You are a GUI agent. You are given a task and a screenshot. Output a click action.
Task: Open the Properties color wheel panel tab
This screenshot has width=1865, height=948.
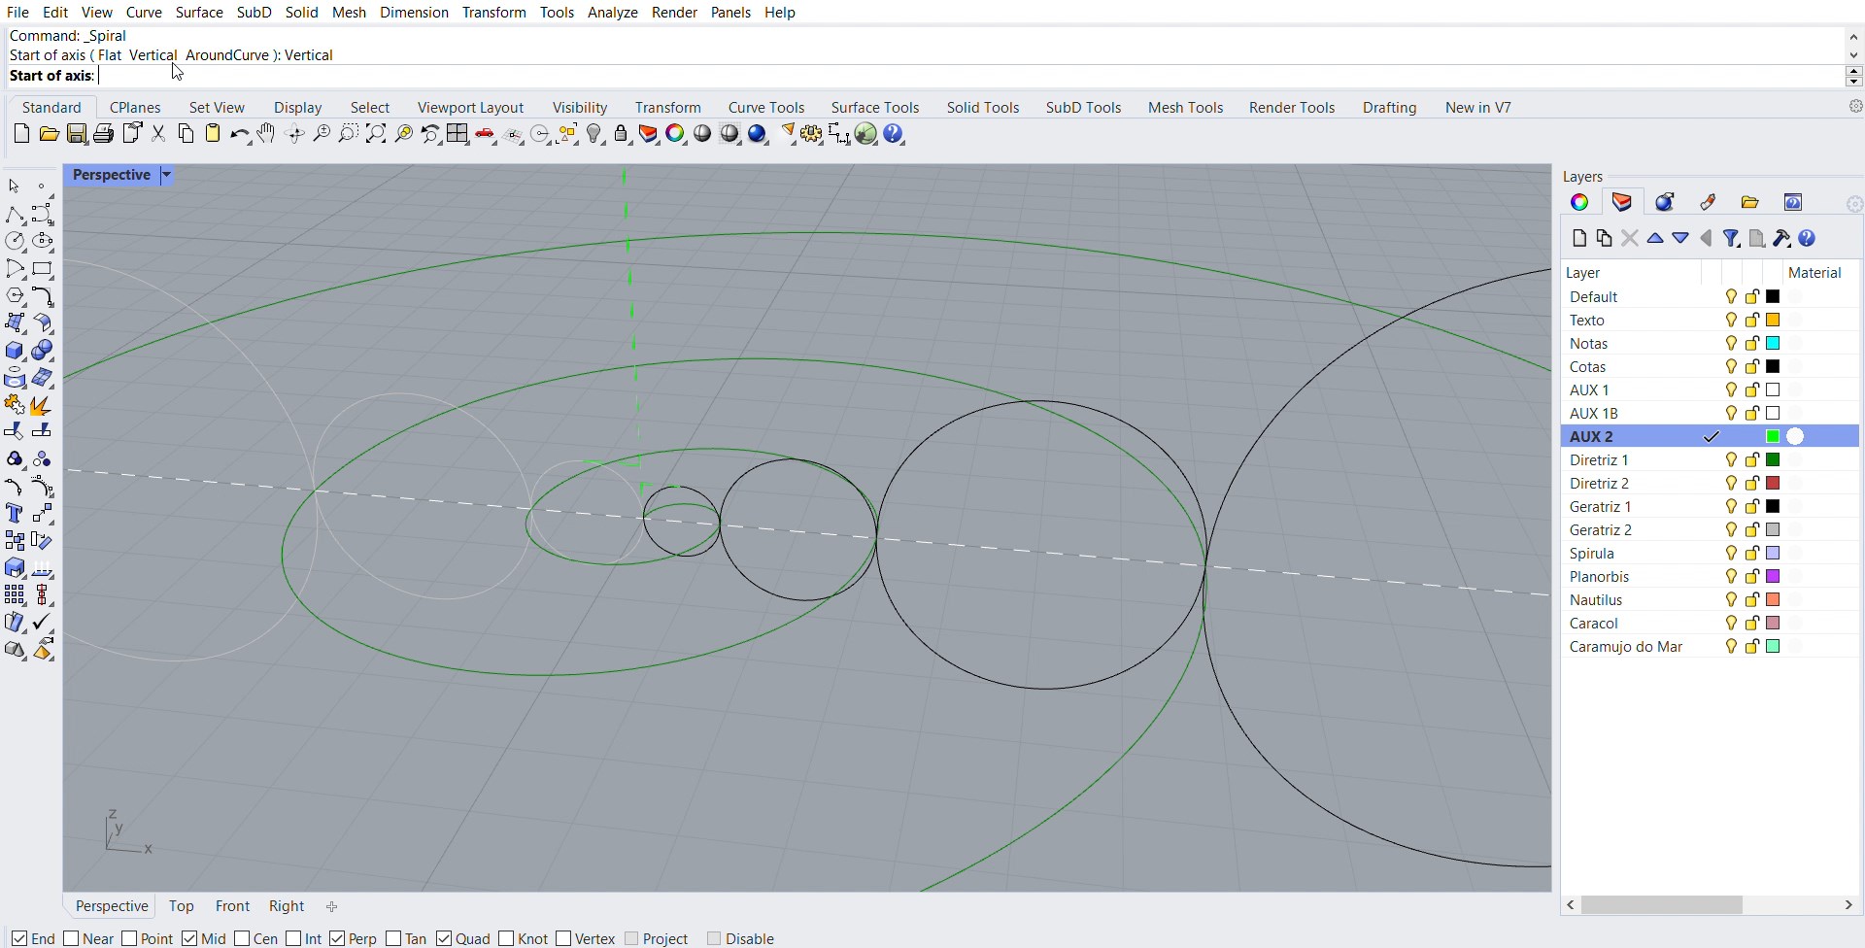coord(1579,202)
